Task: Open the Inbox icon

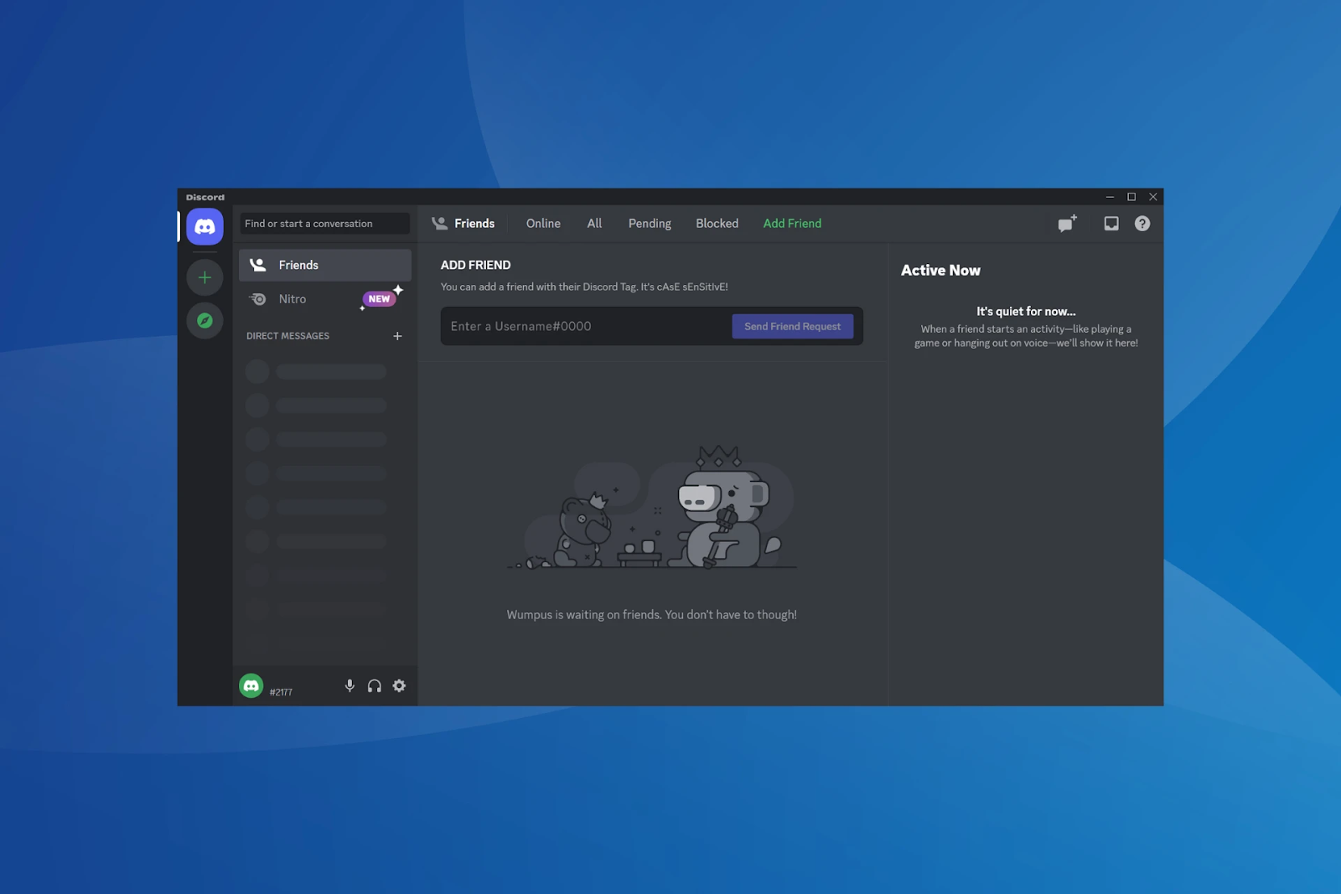Action: [x=1111, y=224]
